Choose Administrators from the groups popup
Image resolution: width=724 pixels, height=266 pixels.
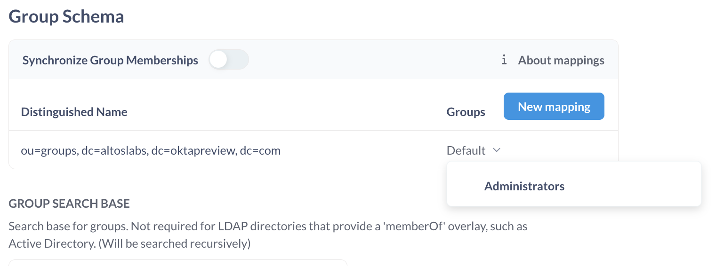[524, 186]
